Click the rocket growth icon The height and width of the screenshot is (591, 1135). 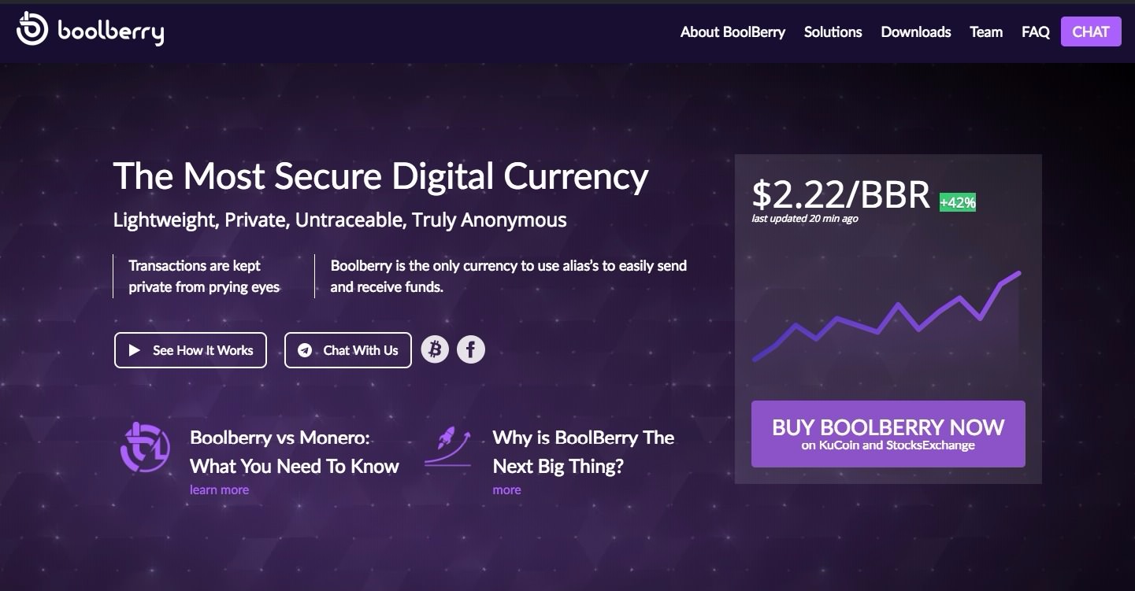click(x=447, y=448)
